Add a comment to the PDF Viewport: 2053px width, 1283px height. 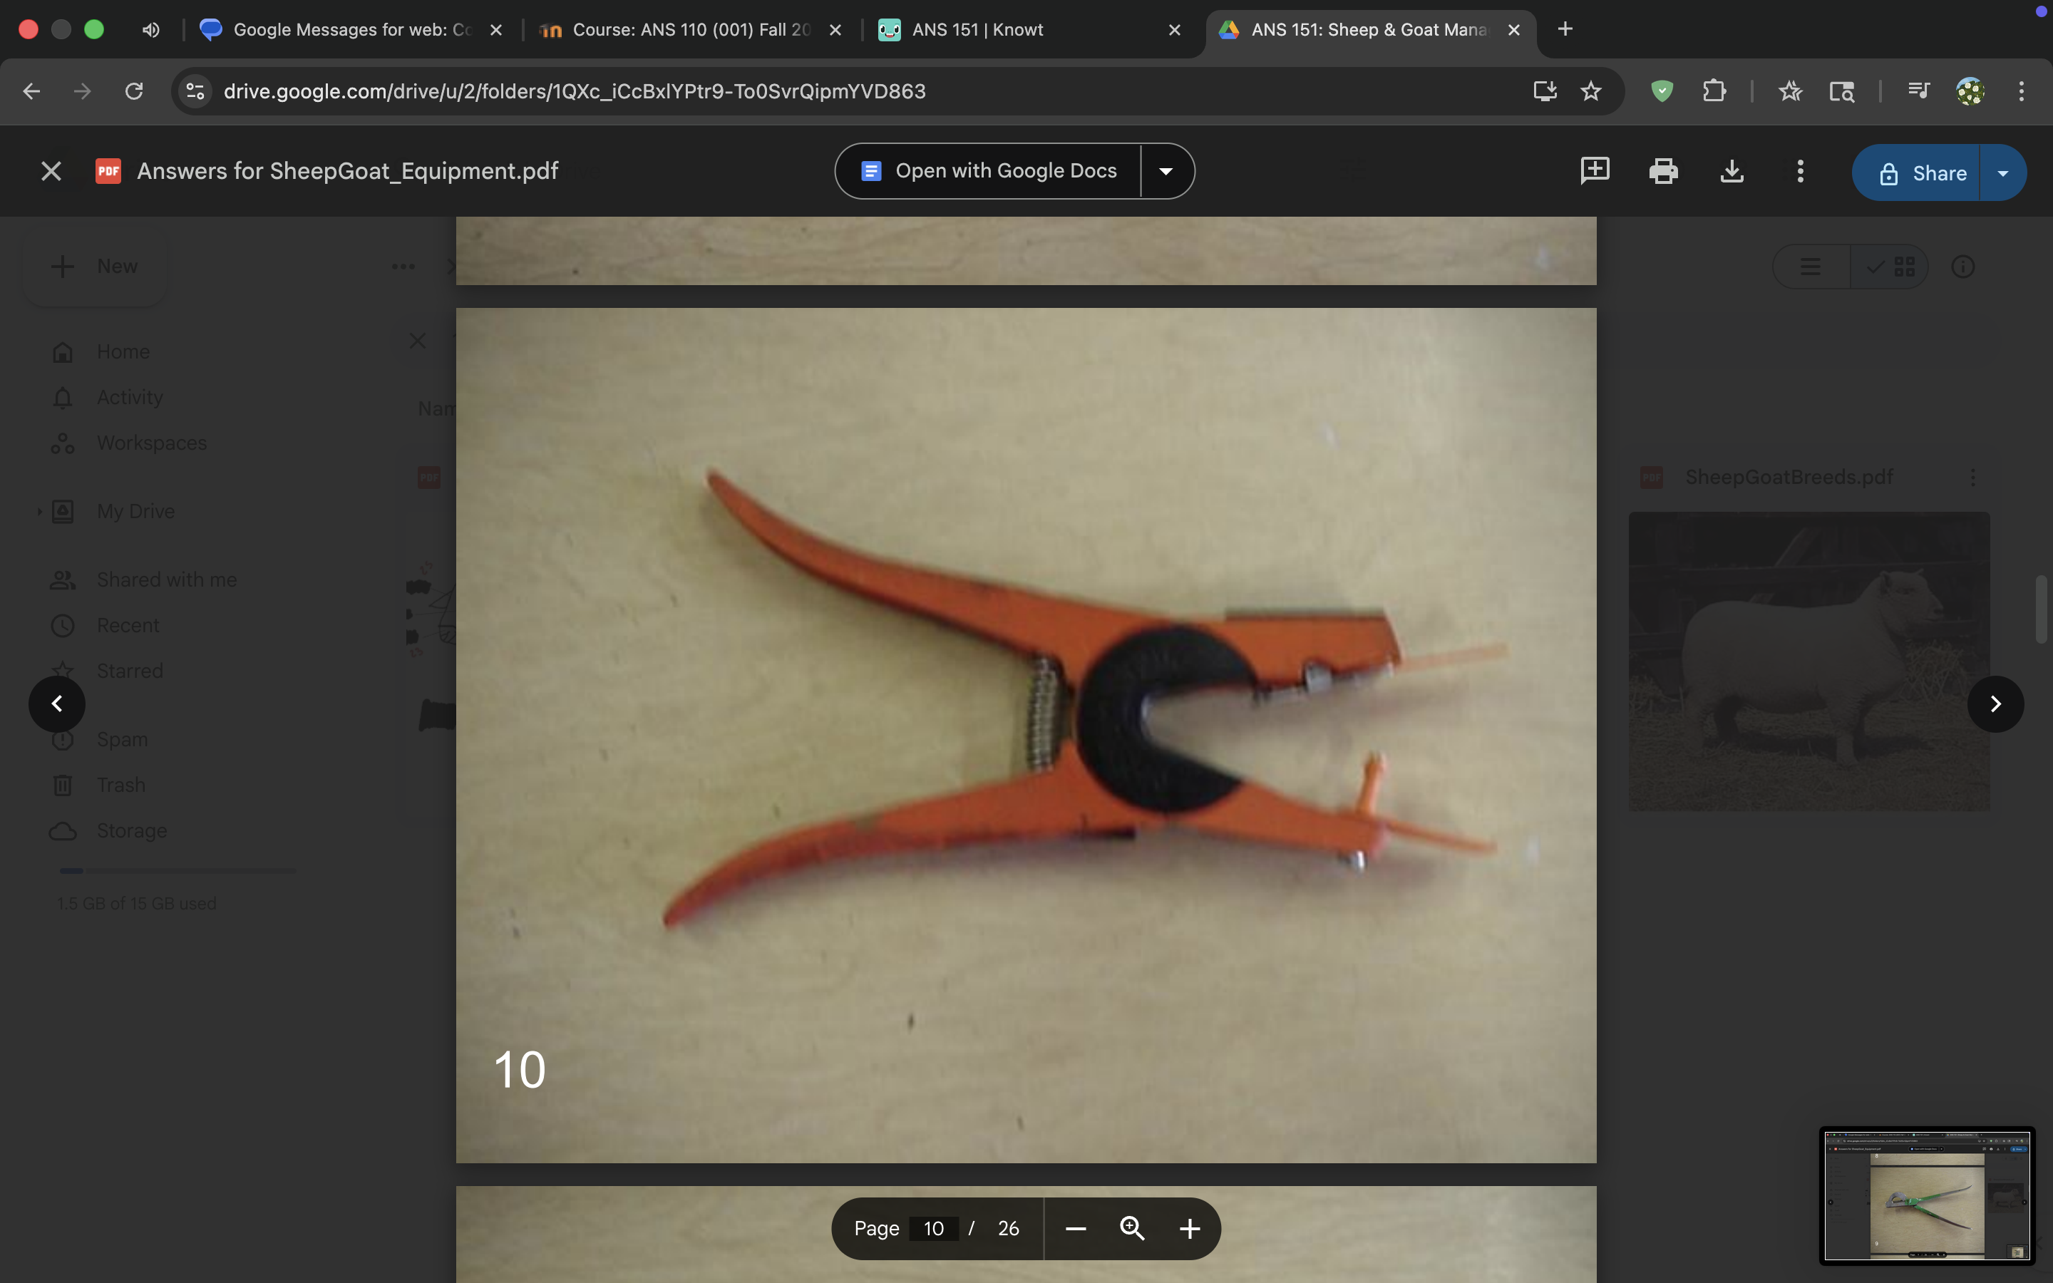coord(1595,171)
